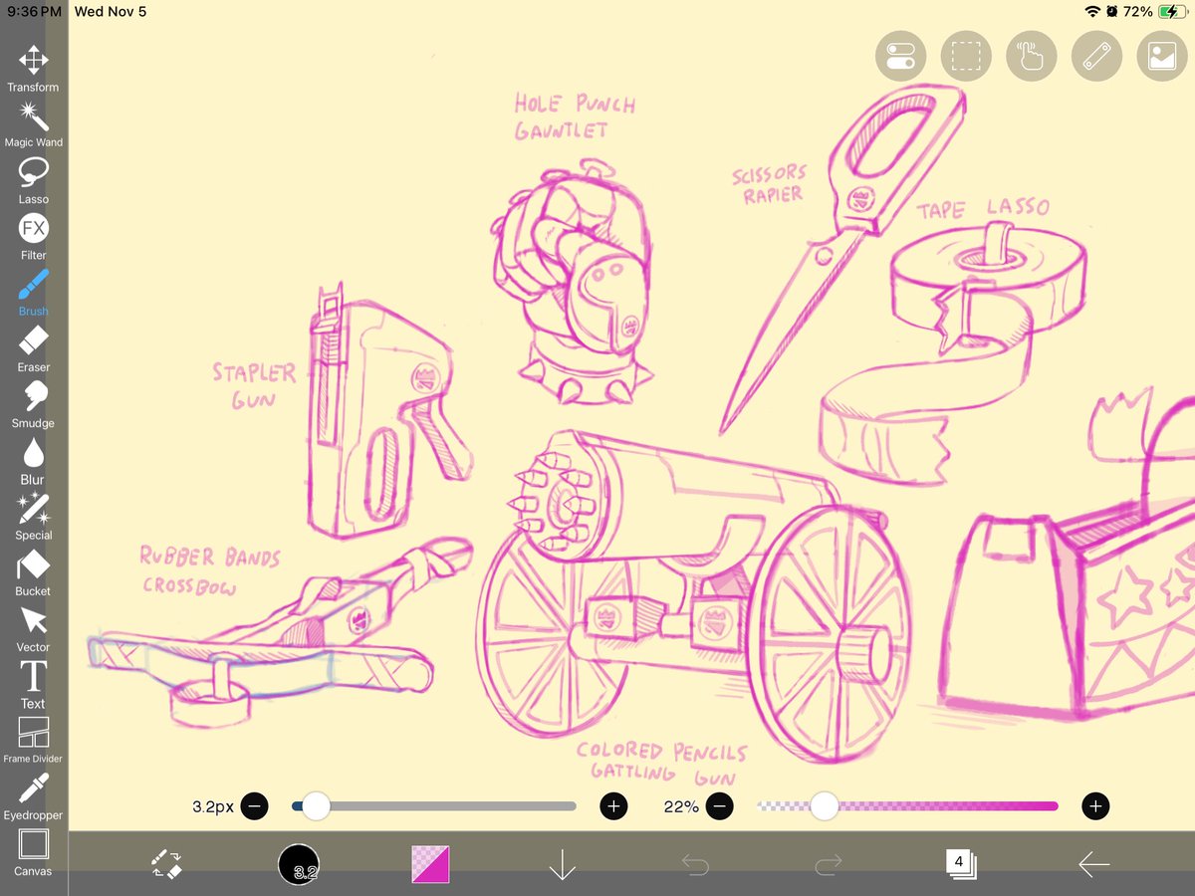Open the layers panel showing 4

(x=961, y=864)
